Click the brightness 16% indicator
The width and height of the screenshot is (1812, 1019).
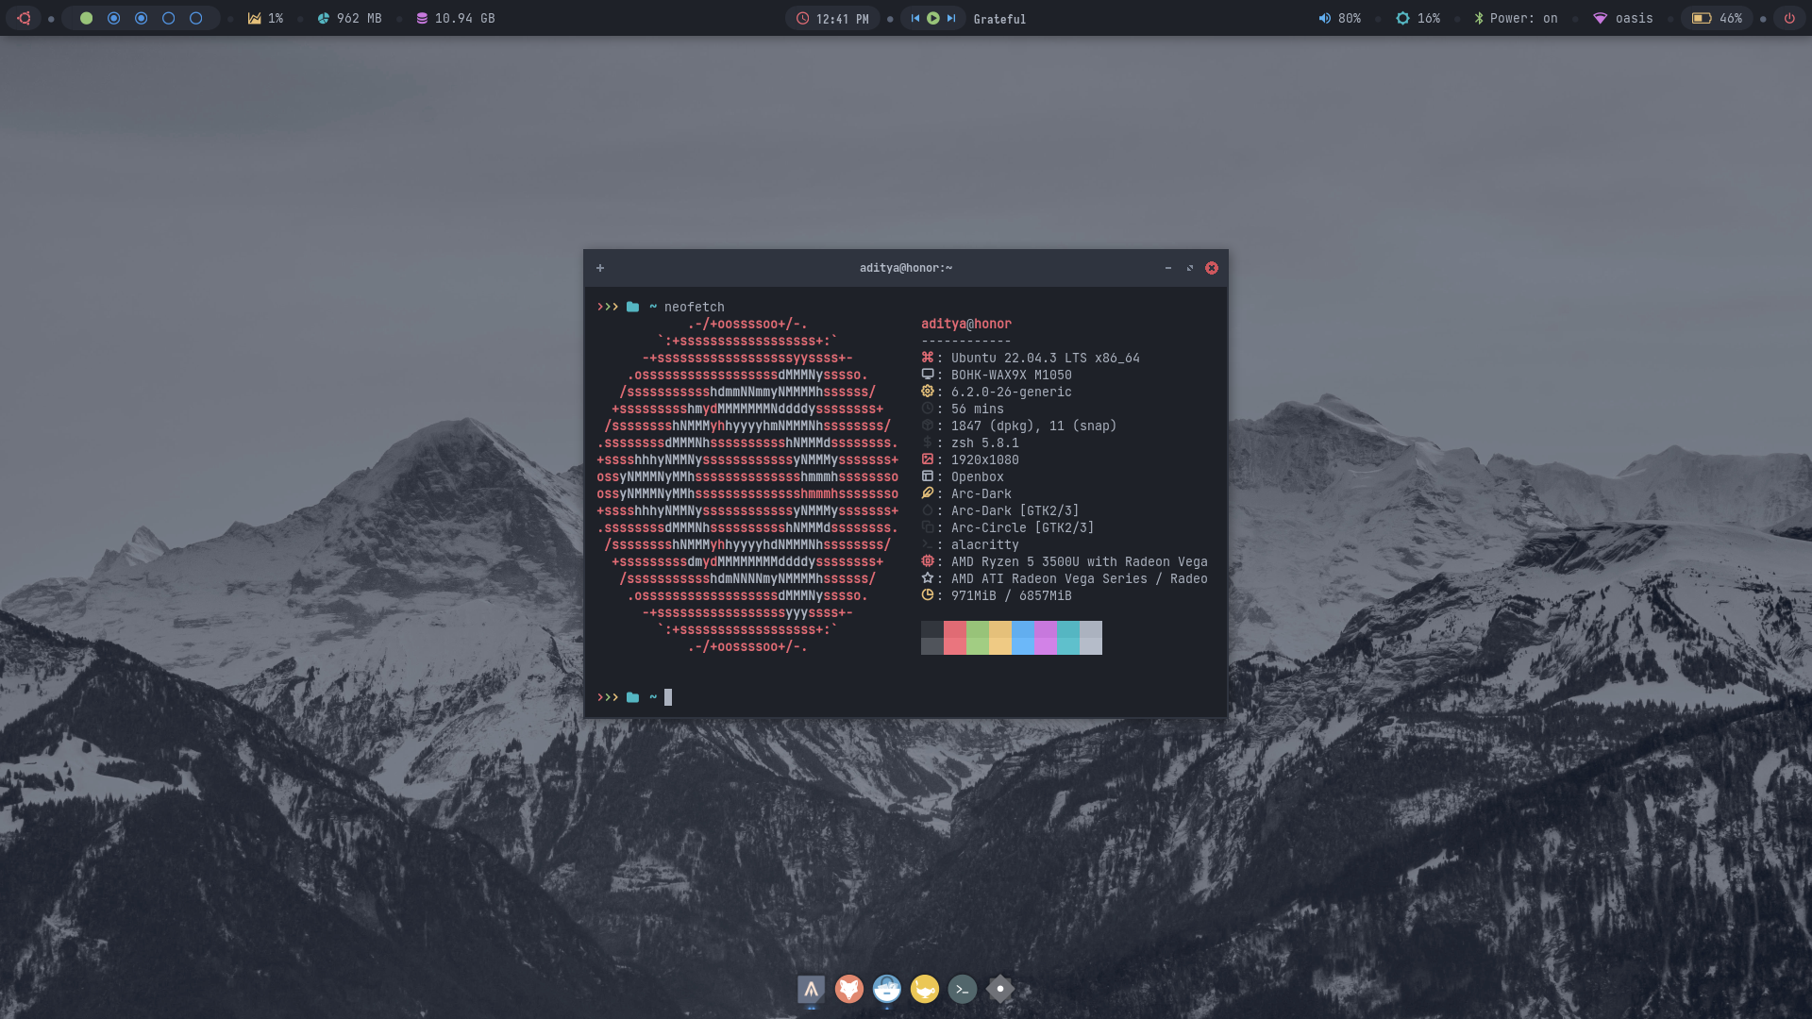point(1418,18)
